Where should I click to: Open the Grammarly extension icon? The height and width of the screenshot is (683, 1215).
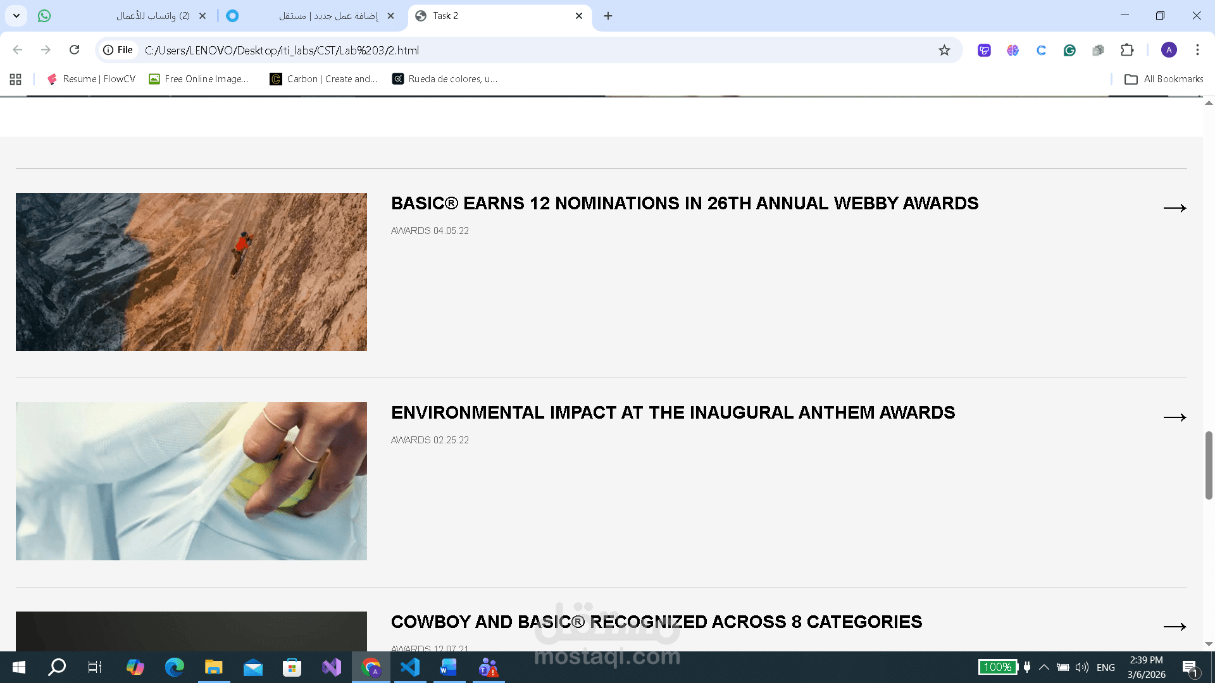1069,51
